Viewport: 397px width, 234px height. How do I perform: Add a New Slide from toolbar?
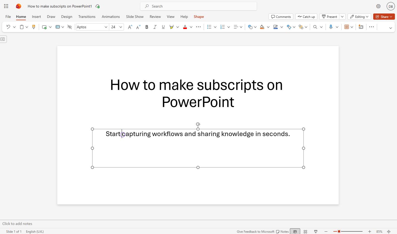(44, 27)
